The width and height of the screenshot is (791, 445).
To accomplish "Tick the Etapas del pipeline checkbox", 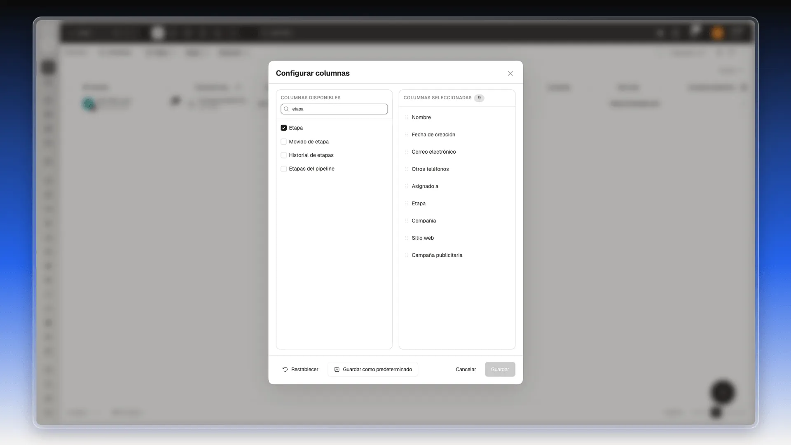I will point(283,169).
